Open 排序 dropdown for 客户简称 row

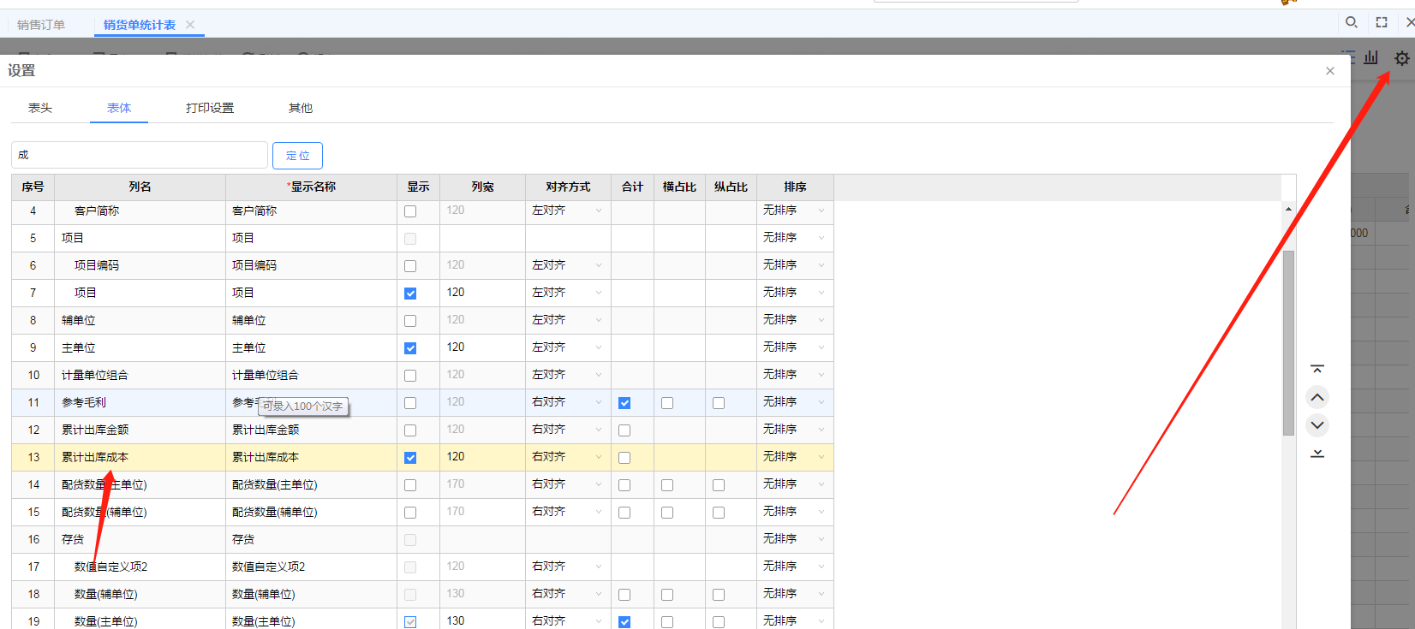pyautogui.click(x=795, y=211)
